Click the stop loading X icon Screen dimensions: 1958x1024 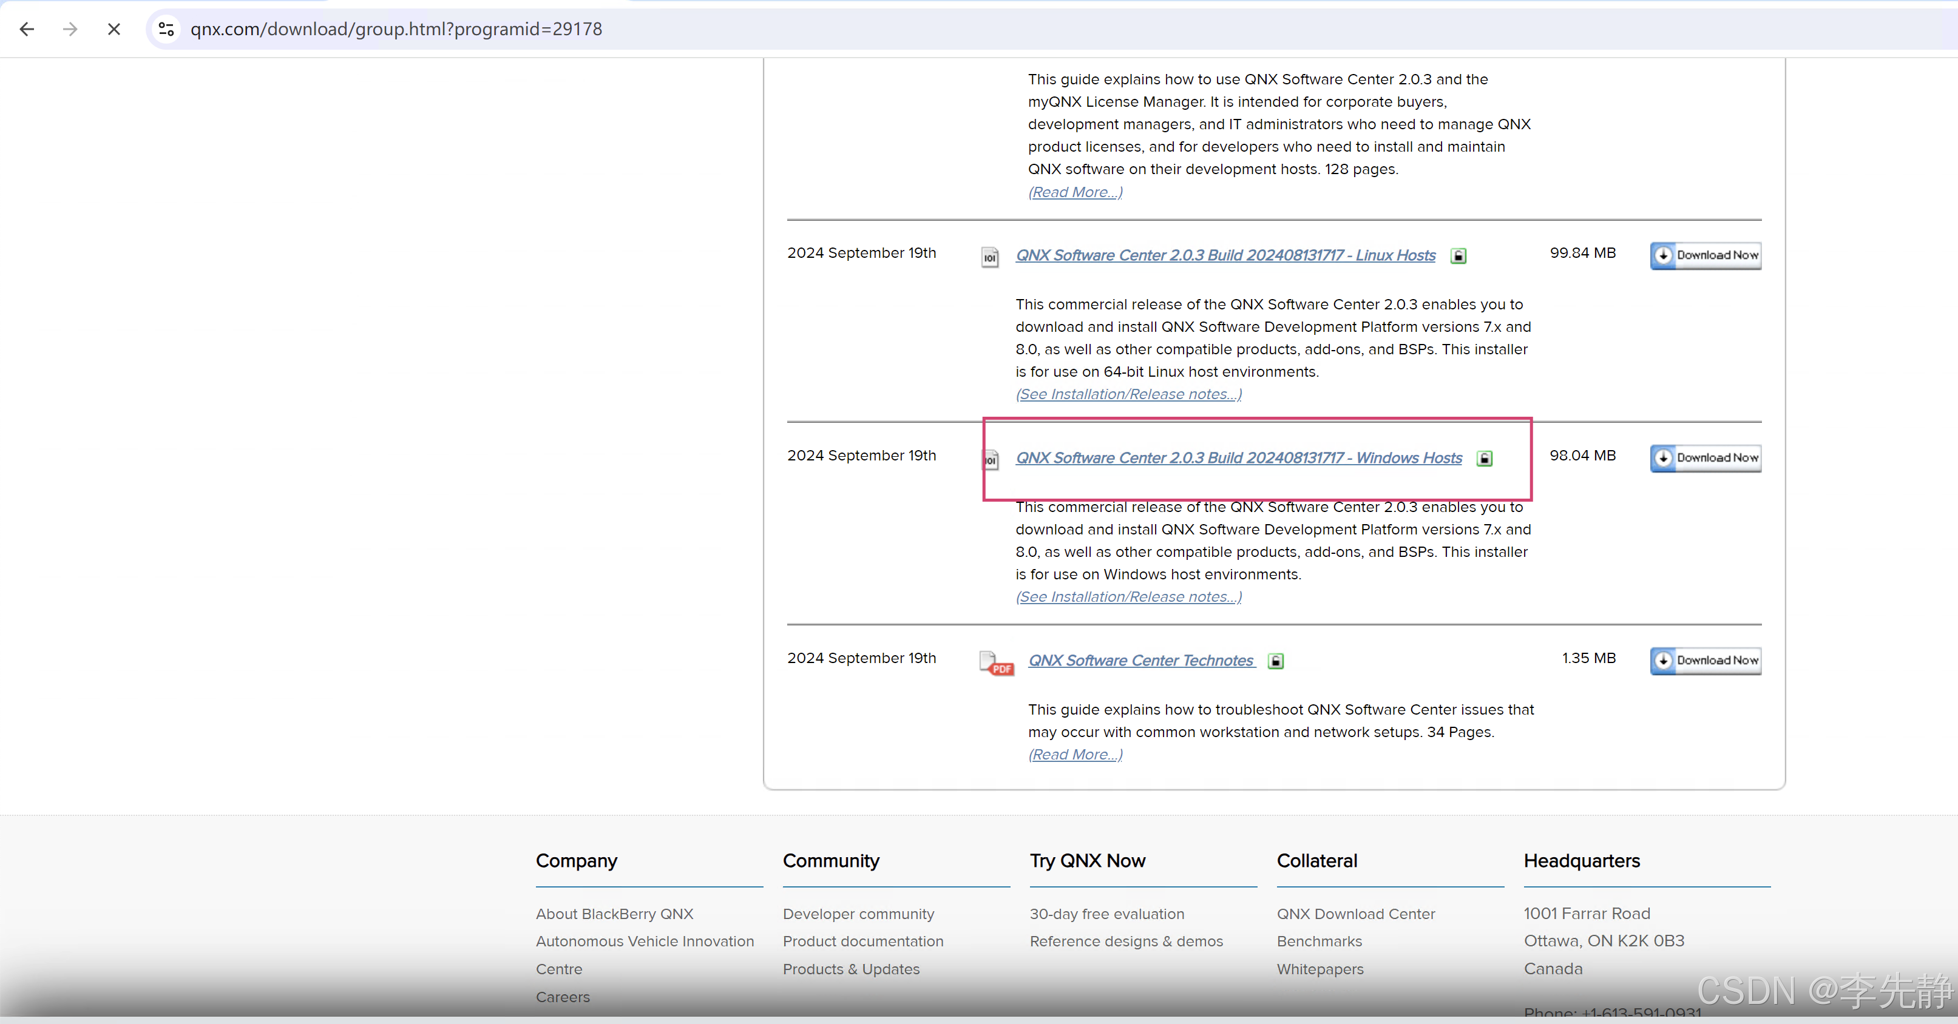114,29
